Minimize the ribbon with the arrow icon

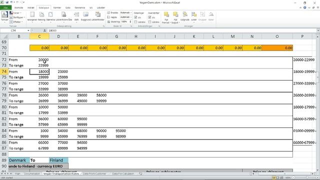click(300, 7)
